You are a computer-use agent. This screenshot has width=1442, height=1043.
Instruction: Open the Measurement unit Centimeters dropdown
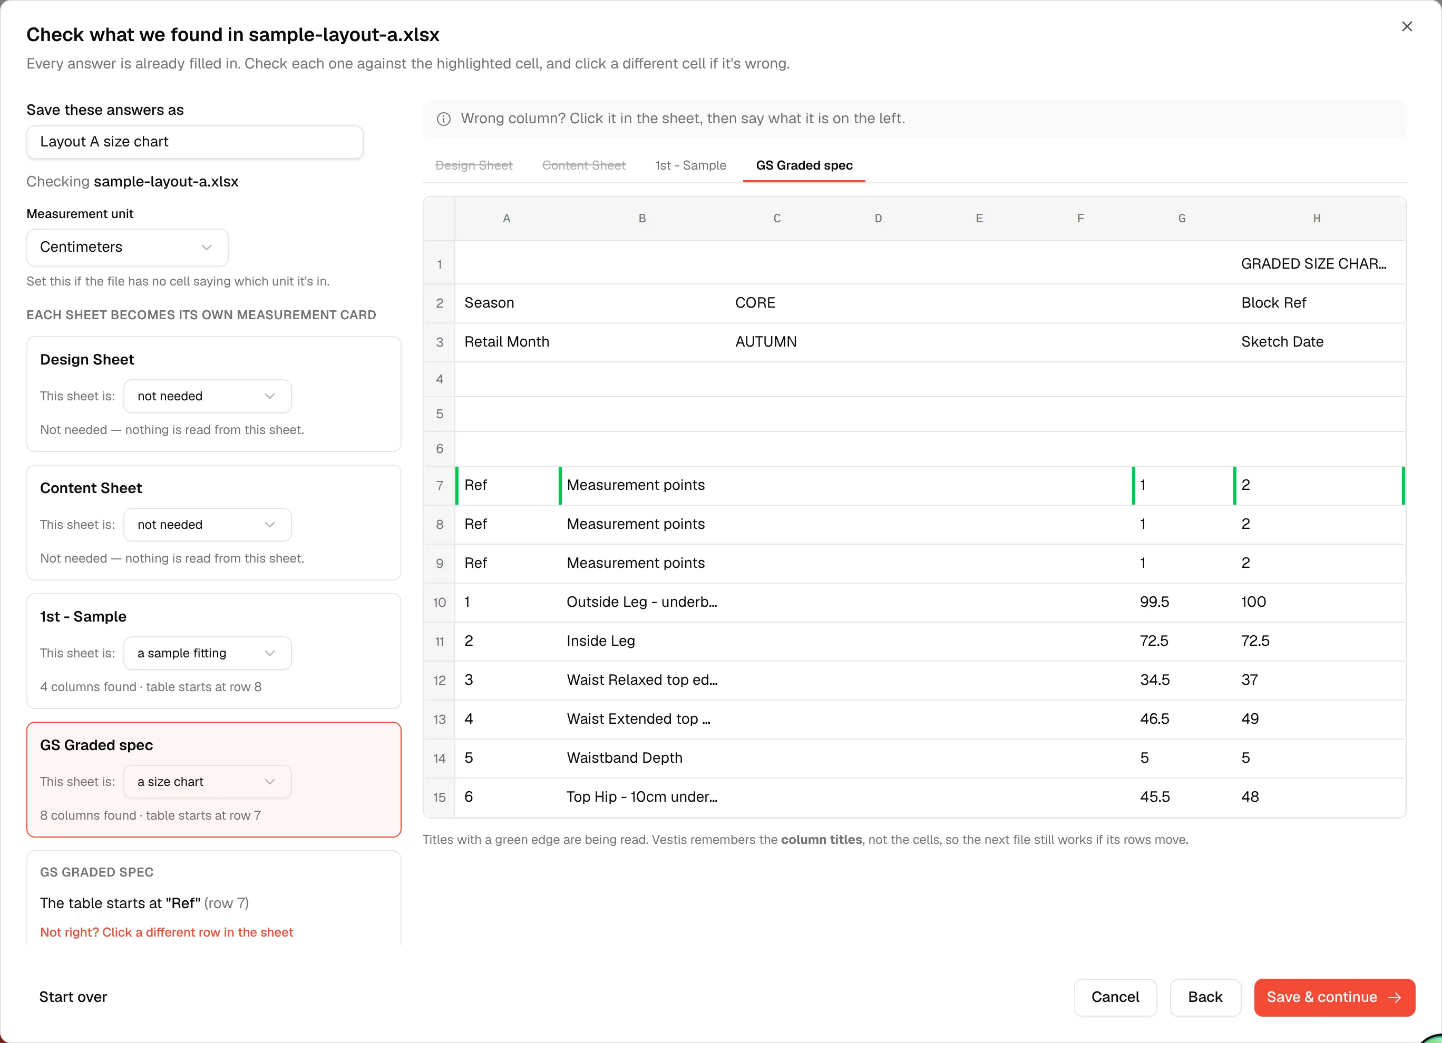127,247
